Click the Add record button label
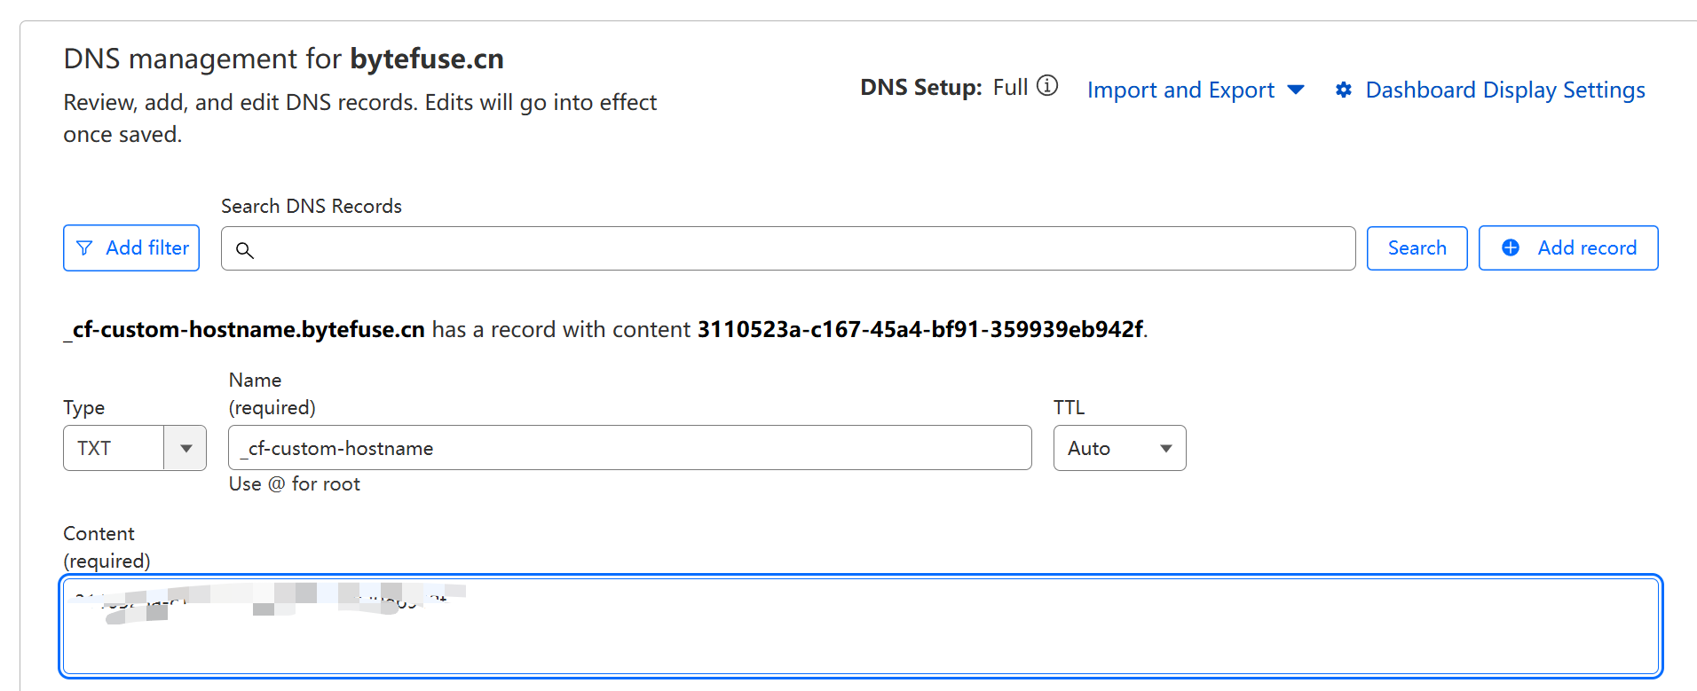This screenshot has height=691, width=1697. tap(1587, 247)
